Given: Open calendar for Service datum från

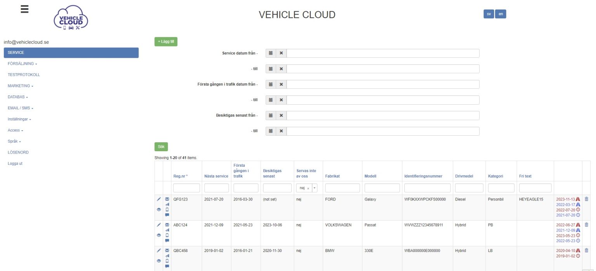Looking at the screenshot, I should pos(271,53).
